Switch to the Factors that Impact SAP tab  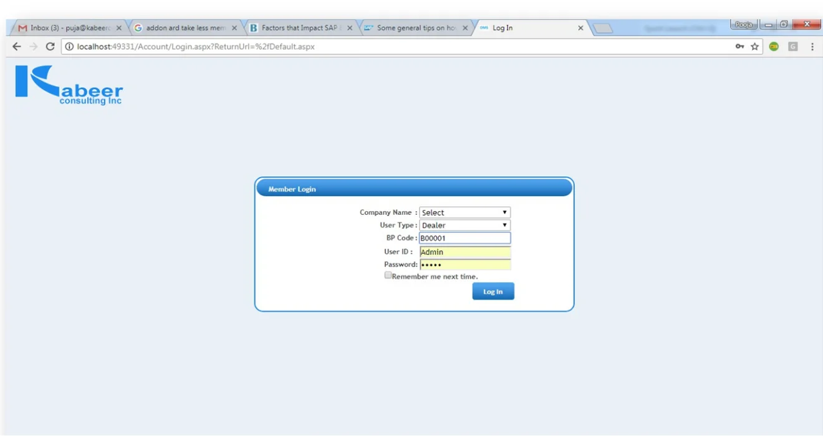pos(299,27)
